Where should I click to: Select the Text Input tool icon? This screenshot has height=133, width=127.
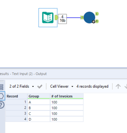coord(48,18)
